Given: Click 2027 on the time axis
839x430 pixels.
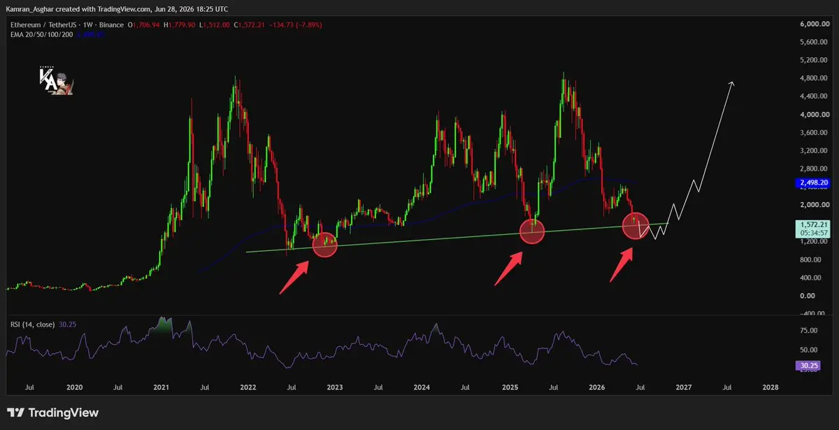Looking at the screenshot, I should click(x=683, y=387).
